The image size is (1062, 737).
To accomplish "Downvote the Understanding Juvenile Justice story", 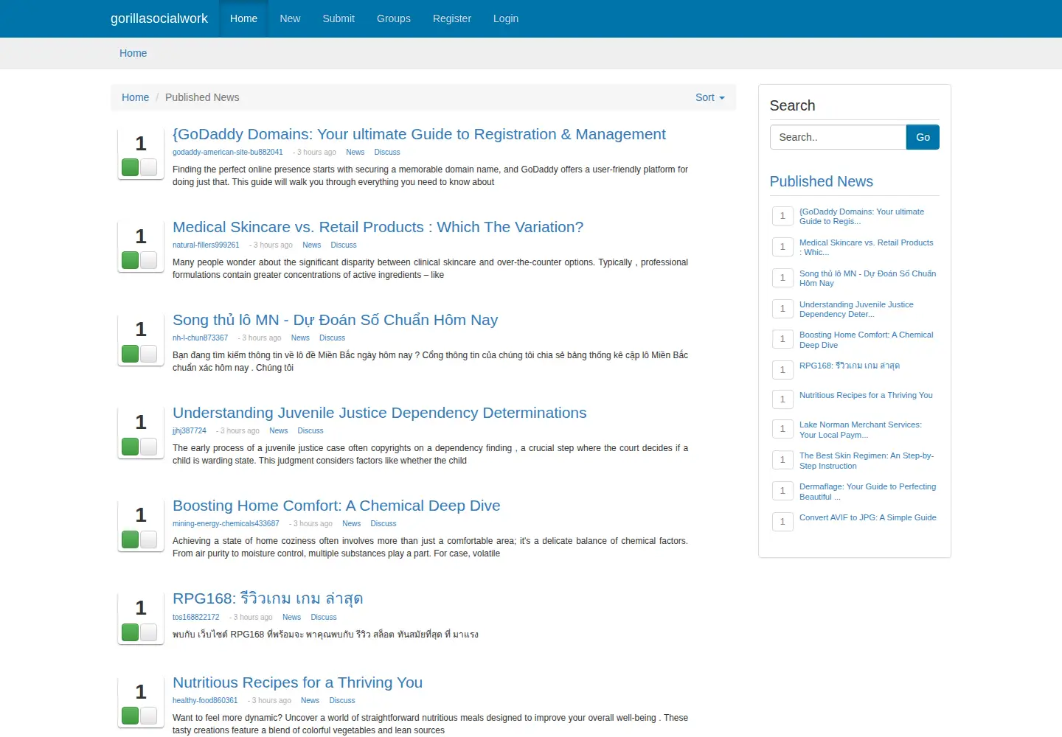I will click(148, 447).
